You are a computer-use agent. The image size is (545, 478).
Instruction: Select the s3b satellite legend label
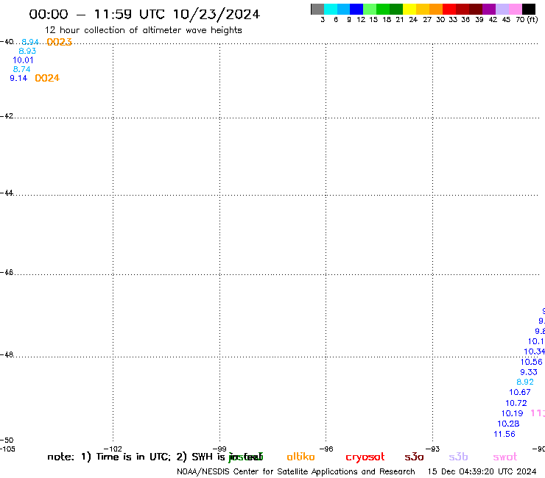coord(458,457)
